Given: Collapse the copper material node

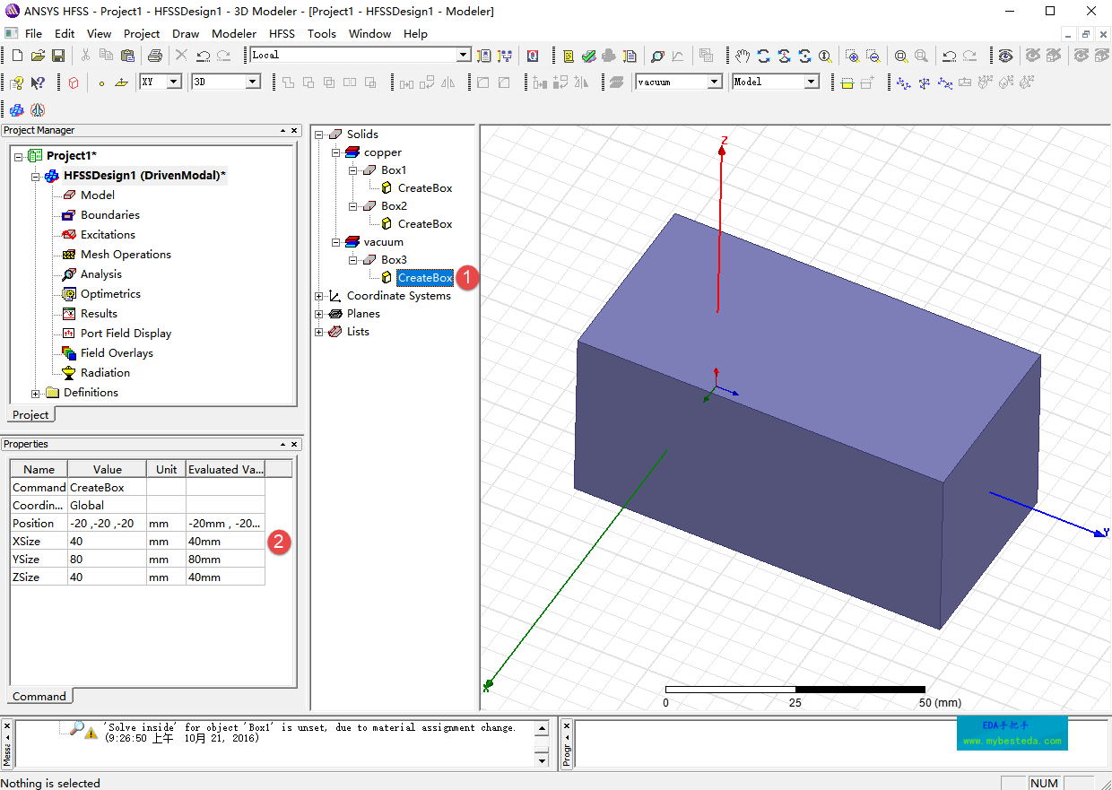Looking at the screenshot, I should click(336, 152).
